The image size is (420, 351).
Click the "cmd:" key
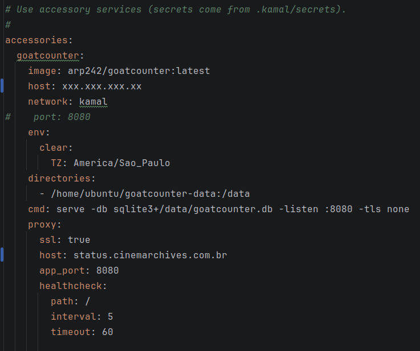pyautogui.click(x=39, y=209)
